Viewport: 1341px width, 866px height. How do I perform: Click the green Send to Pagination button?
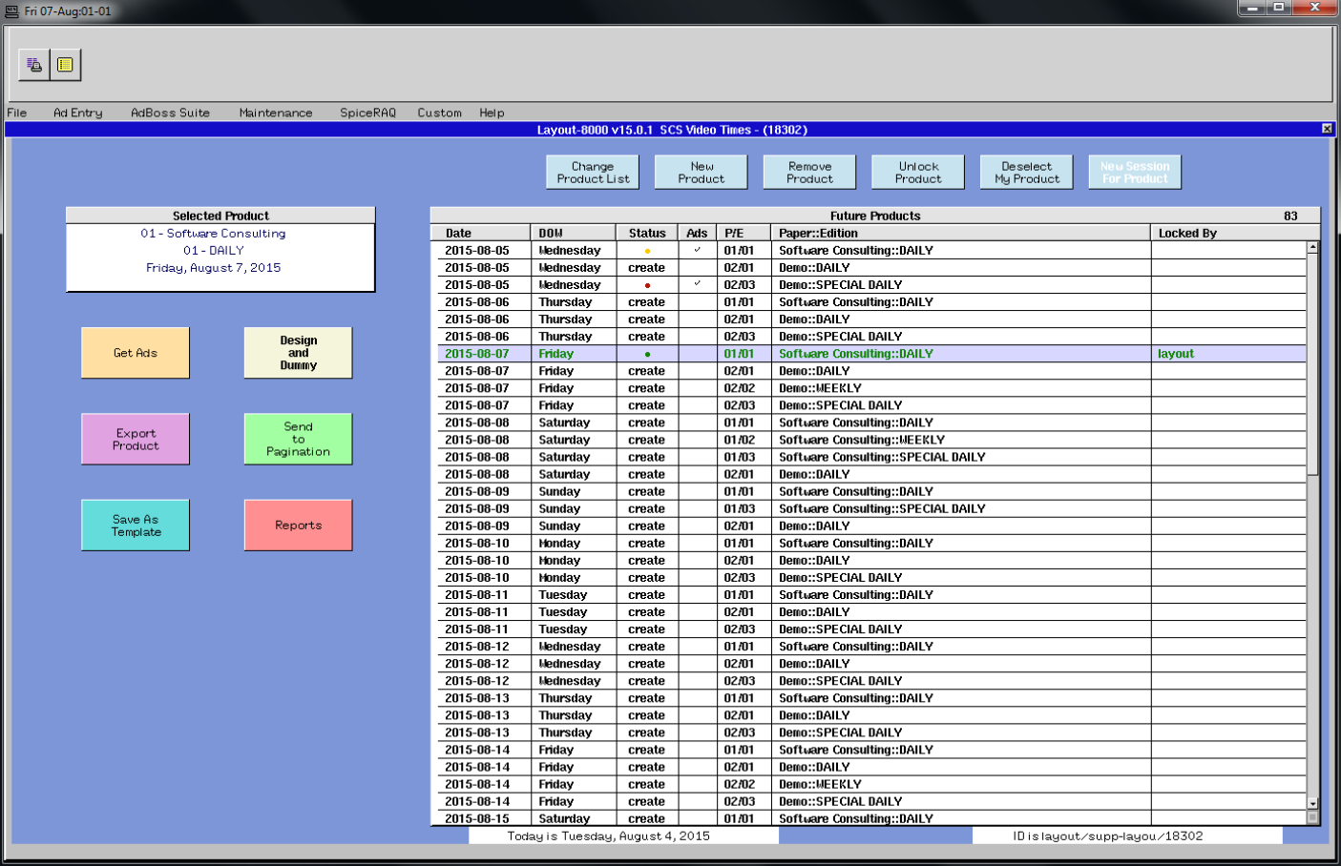[298, 439]
